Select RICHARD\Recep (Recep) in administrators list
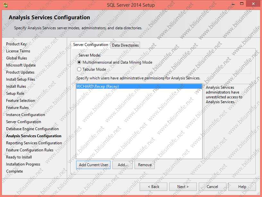 click(x=139, y=86)
